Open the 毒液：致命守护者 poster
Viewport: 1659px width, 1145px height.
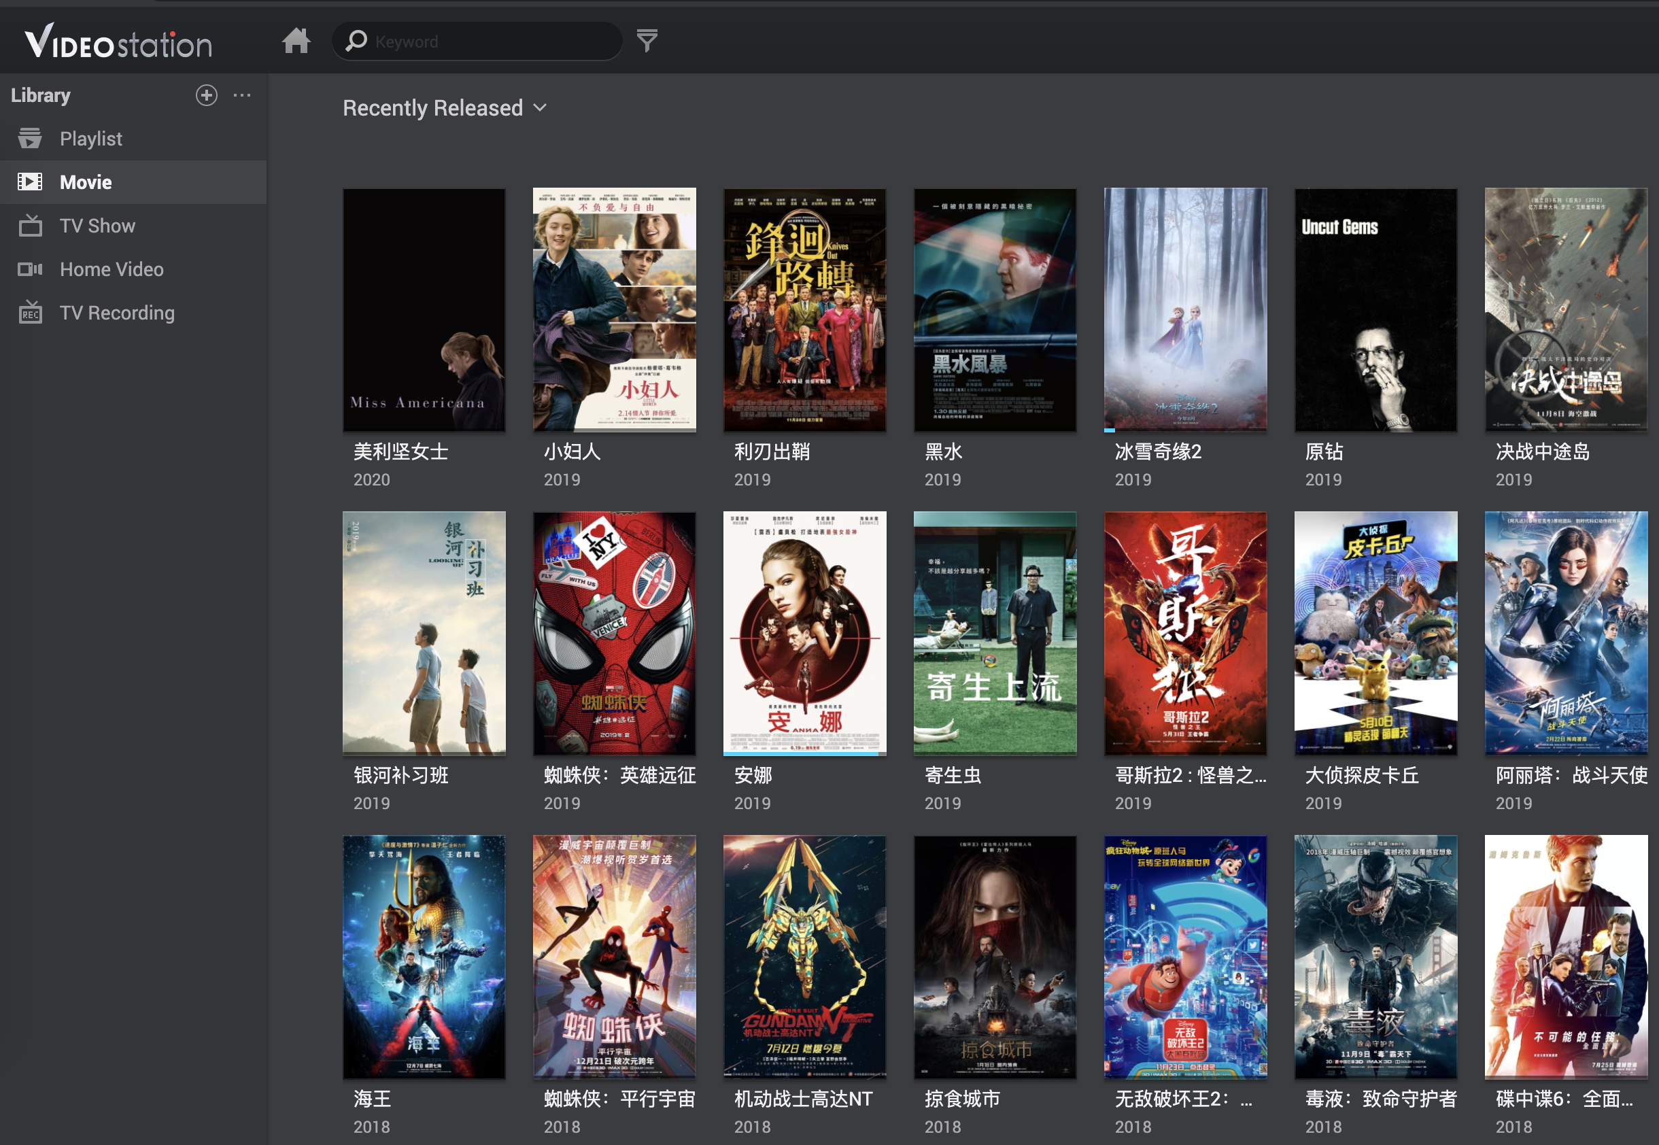pos(1375,957)
